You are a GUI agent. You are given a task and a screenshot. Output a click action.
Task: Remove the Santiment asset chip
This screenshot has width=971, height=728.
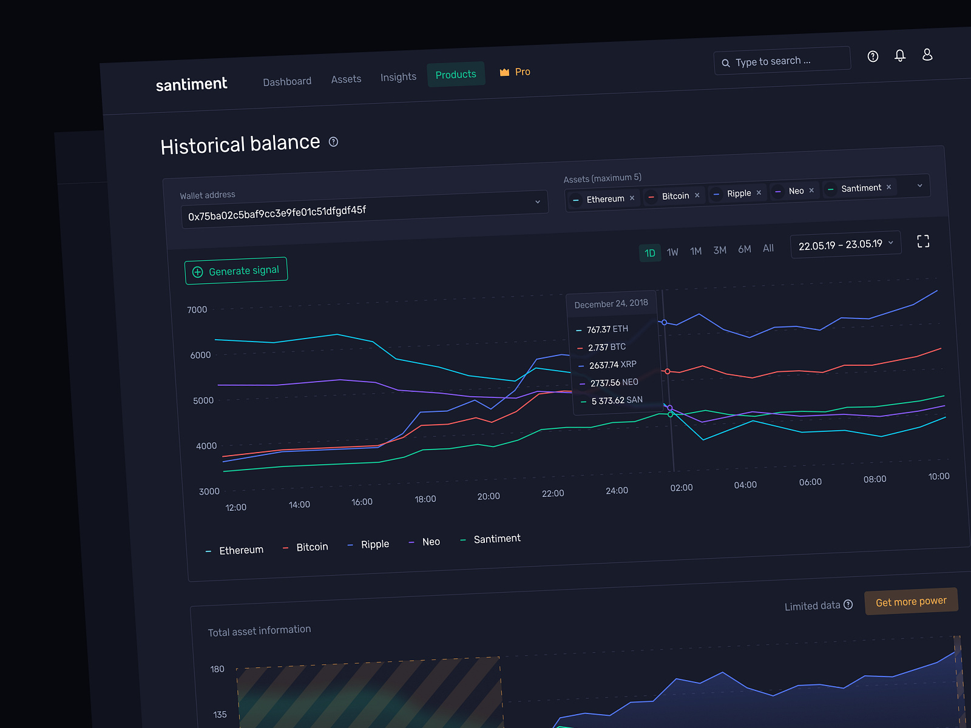tap(888, 187)
